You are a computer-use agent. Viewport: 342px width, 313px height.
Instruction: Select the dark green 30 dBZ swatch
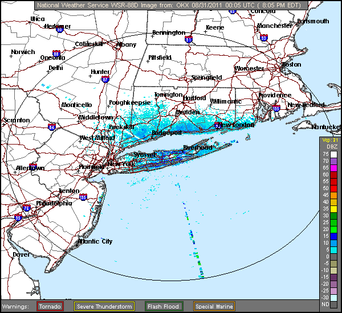(333, 216)
